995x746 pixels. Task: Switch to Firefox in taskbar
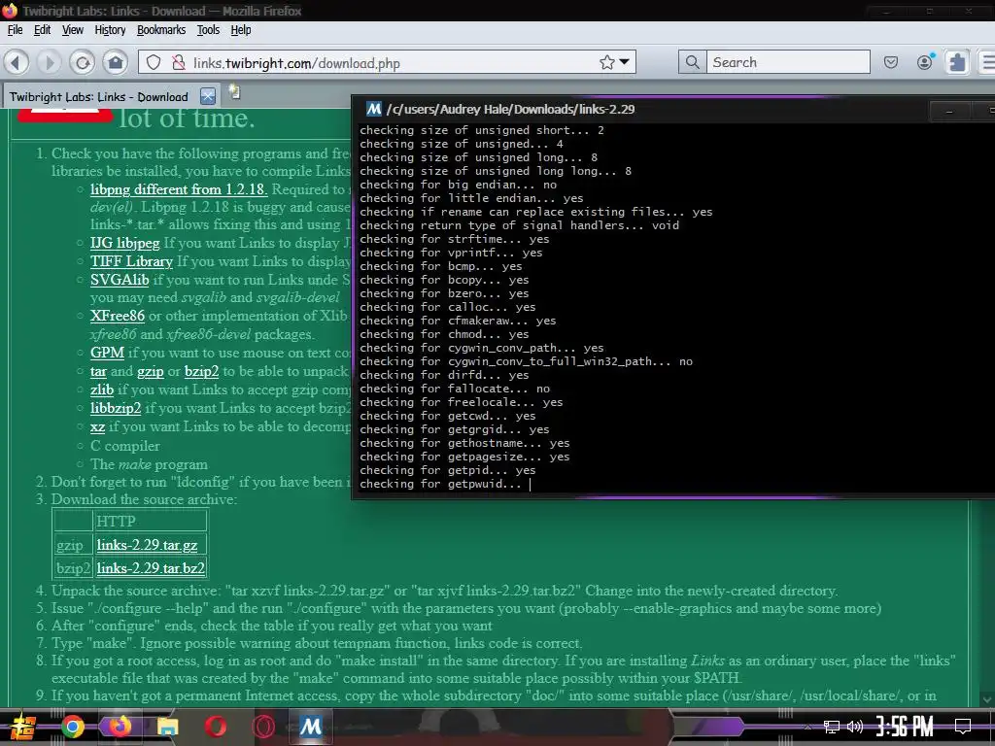(x=120, y=727)
